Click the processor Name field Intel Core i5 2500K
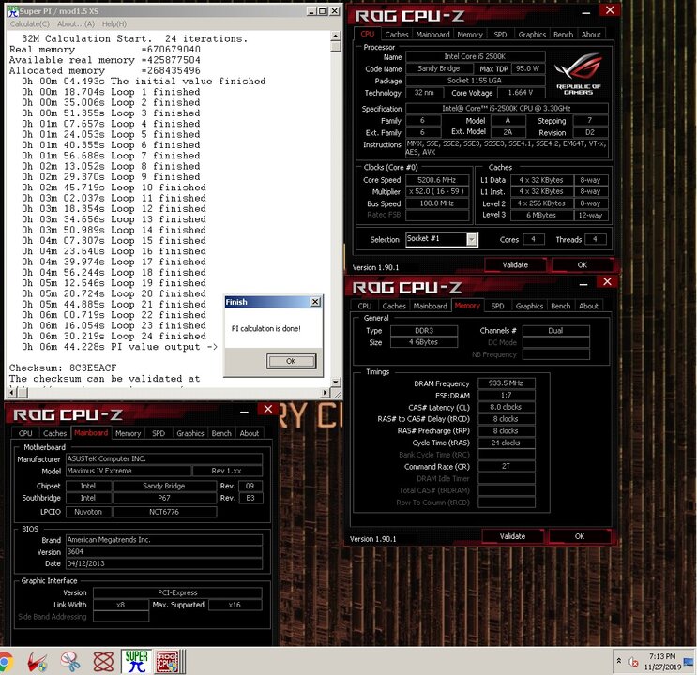Viewport: 697px width, 675px height. click(x=476, y=56)
